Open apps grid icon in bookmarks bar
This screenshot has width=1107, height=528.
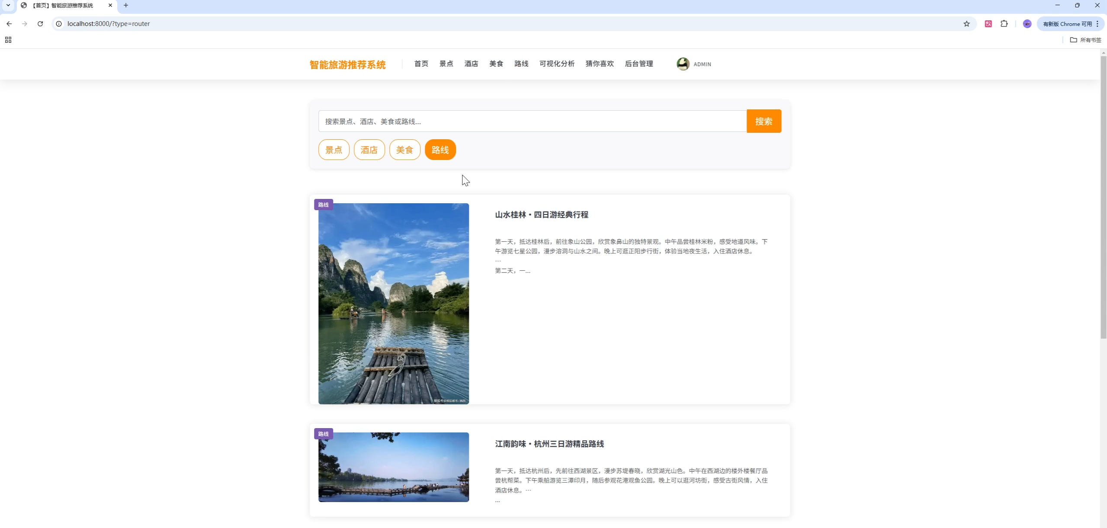pos(8,40)
